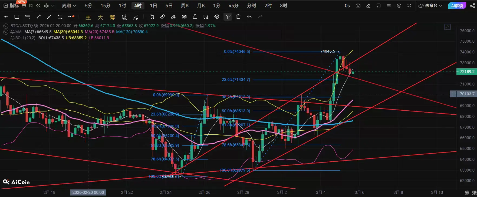Image resolution: width=477 pixels, height=197 pixels.
Task: Switch to the 5分 timeframe
Action: [88, 6]
